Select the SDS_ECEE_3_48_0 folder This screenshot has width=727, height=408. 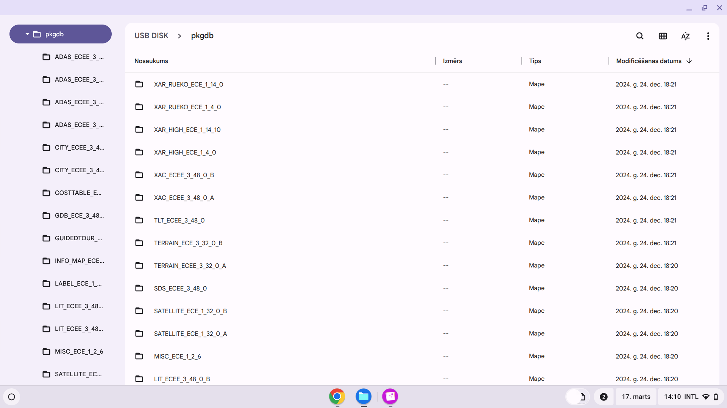coord(180,288)
